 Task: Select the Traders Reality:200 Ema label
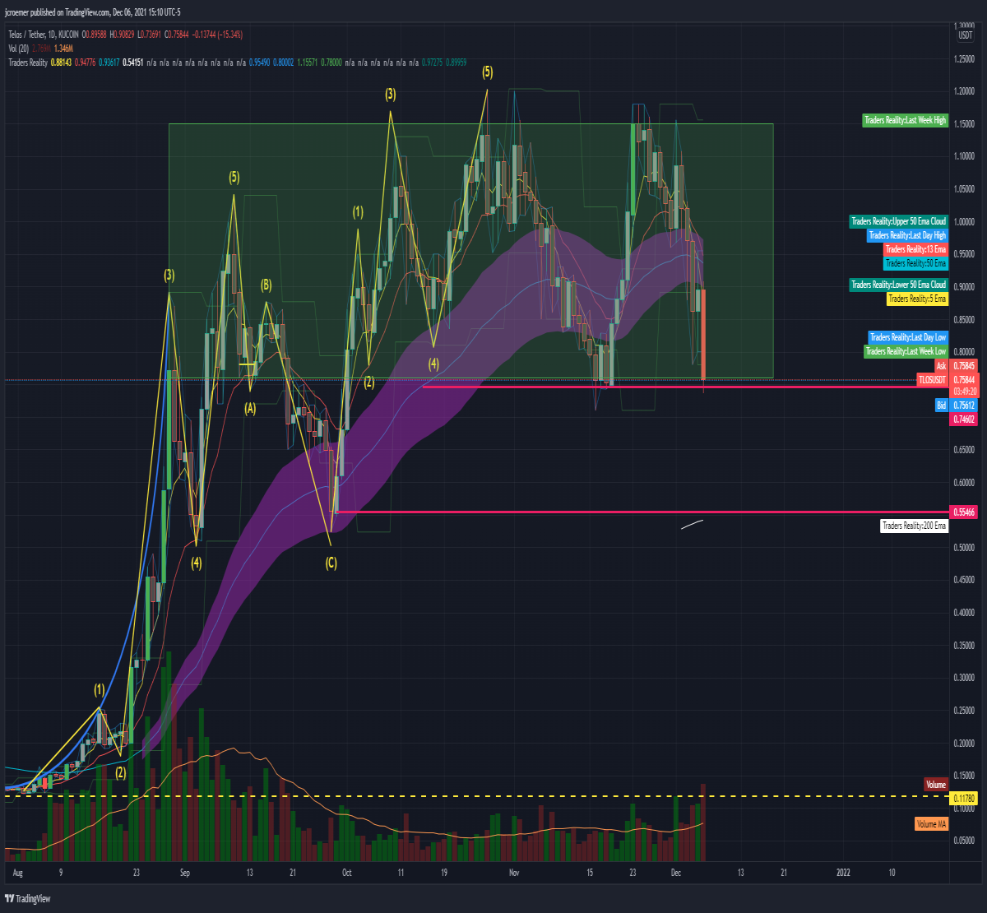click(914, 525)
